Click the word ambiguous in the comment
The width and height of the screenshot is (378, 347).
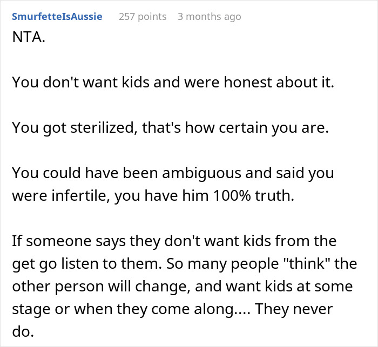point(201,173)
